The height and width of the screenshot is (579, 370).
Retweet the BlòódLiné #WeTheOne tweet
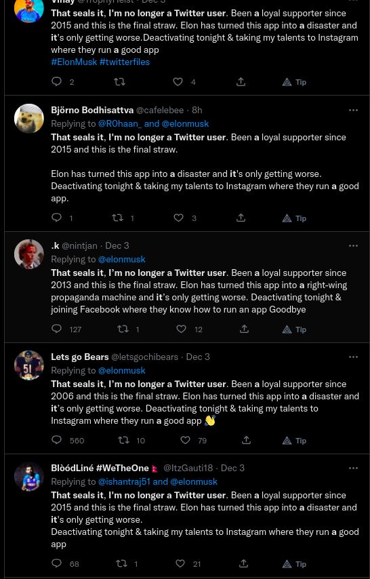(x=121, y=563)
